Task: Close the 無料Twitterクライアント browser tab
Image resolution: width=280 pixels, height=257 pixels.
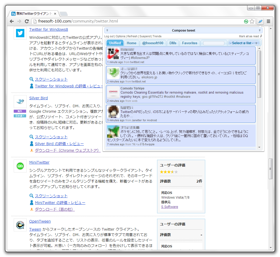Action: pyautogui.click(x=55, y=13)
